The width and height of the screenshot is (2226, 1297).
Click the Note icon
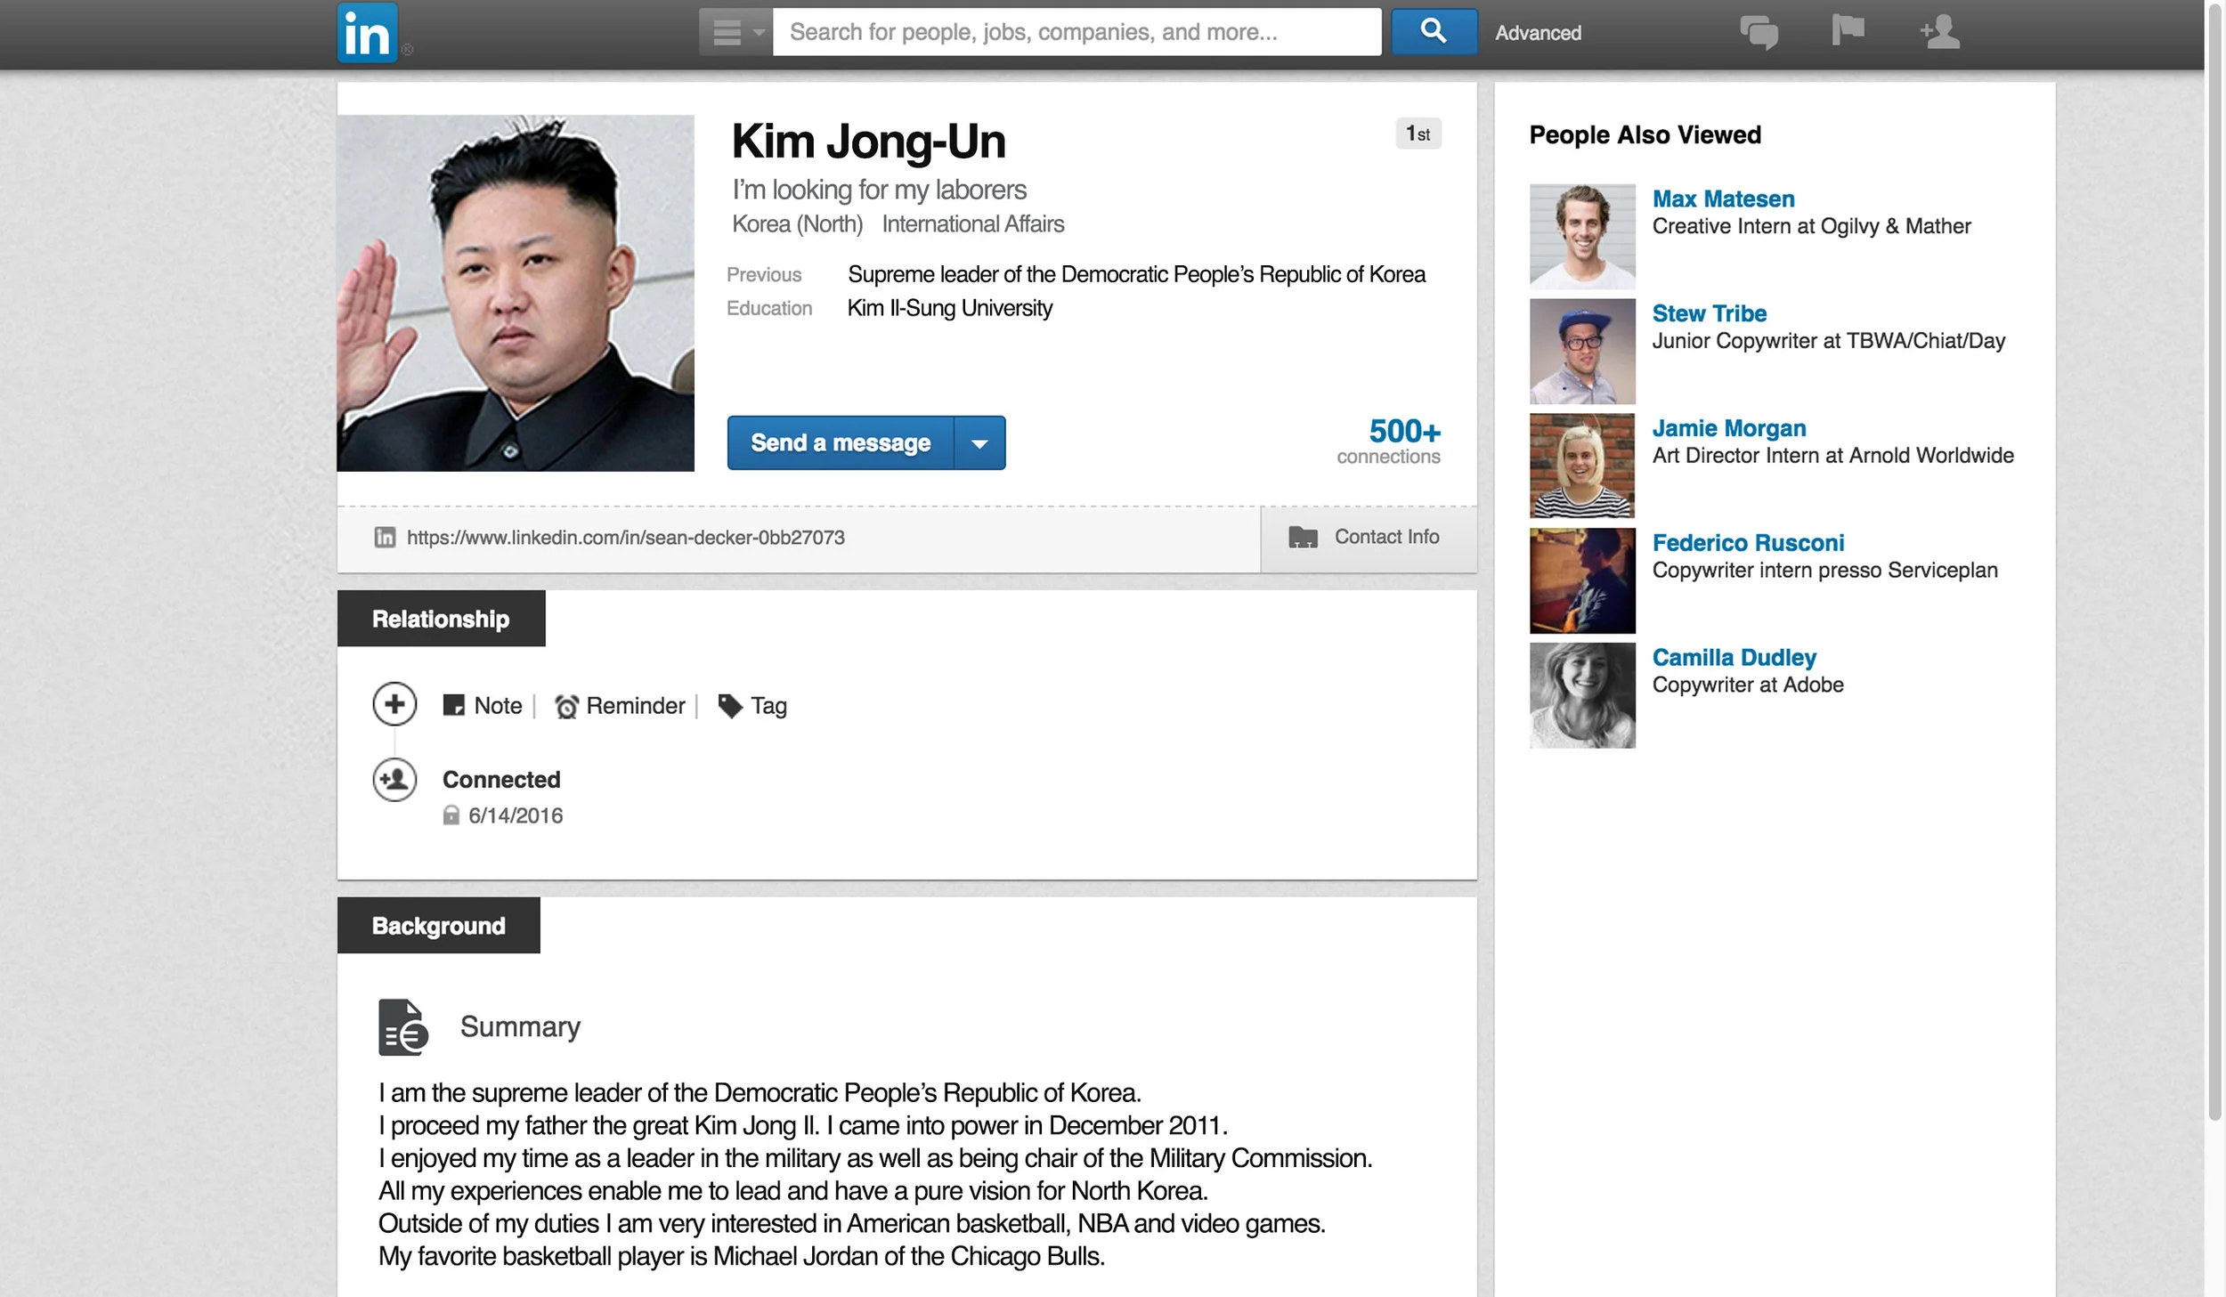coord(454,706)
